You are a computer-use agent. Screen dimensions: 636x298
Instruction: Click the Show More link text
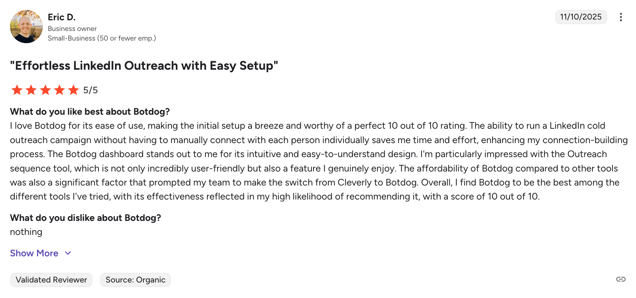[34, 253]
